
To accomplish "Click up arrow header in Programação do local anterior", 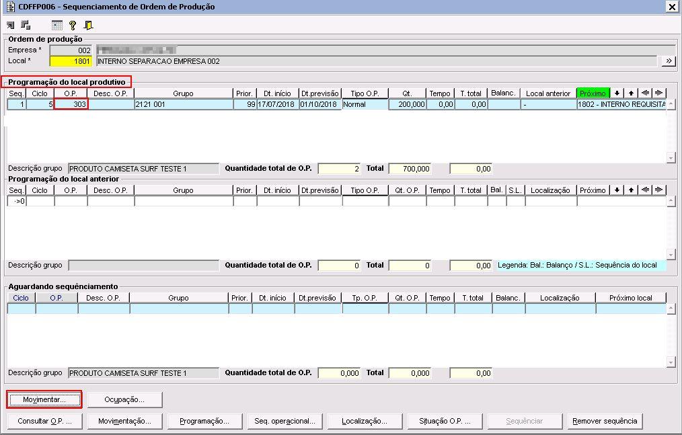I will point(631,190).
